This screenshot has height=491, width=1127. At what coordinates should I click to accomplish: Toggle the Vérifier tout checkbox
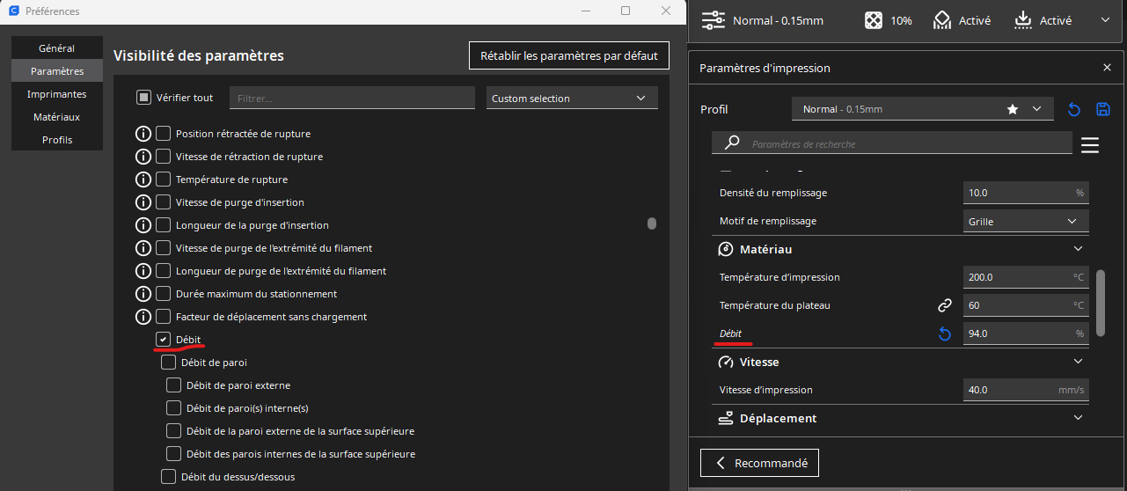click(144, 98)
